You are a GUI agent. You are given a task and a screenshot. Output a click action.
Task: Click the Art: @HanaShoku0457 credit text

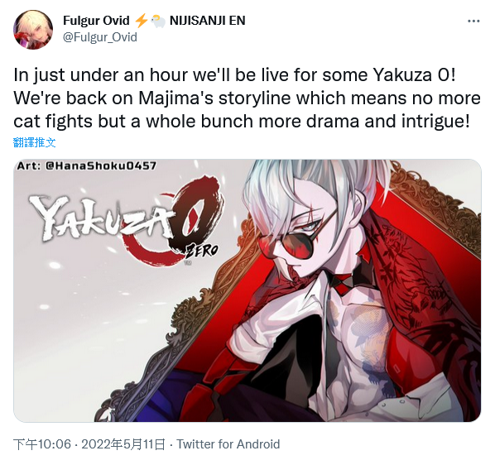[x=86, y=165]
